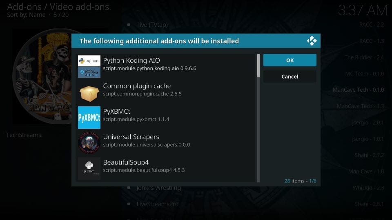This screenshot has width=392, height=220.
Task: Click the 28 items page counter
Action: (300, 181)
